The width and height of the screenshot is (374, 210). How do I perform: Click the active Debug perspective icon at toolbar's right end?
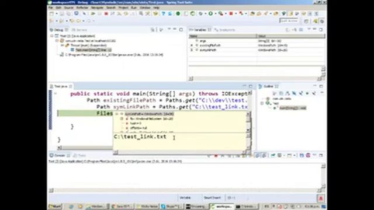click(x=322, y=21)
